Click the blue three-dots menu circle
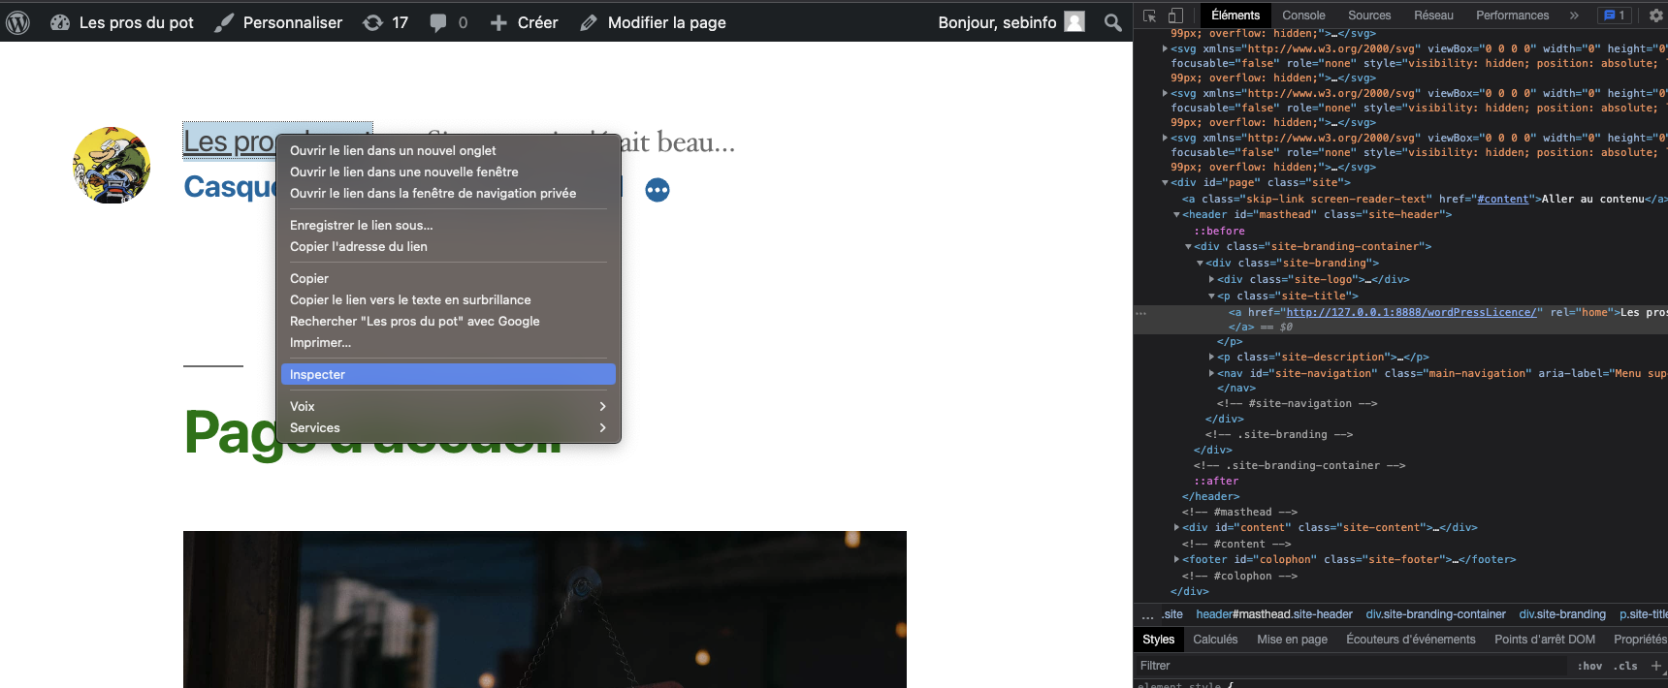 click(x=658, y=190)
